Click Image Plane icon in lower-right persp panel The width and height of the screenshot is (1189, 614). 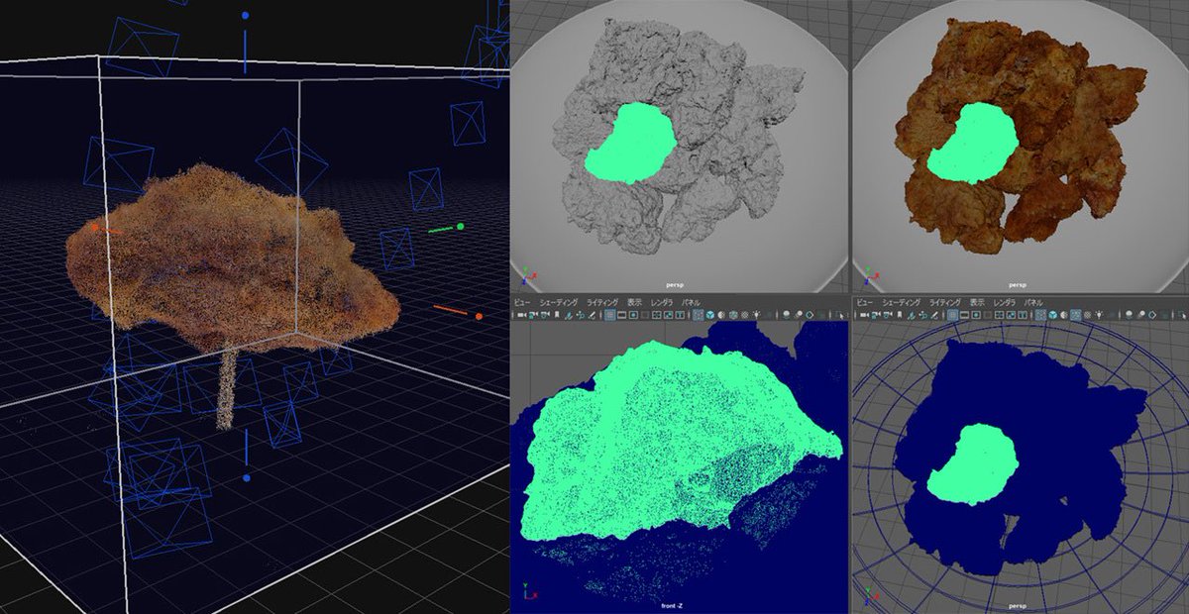pyautogui.click(x=910, y=315)
